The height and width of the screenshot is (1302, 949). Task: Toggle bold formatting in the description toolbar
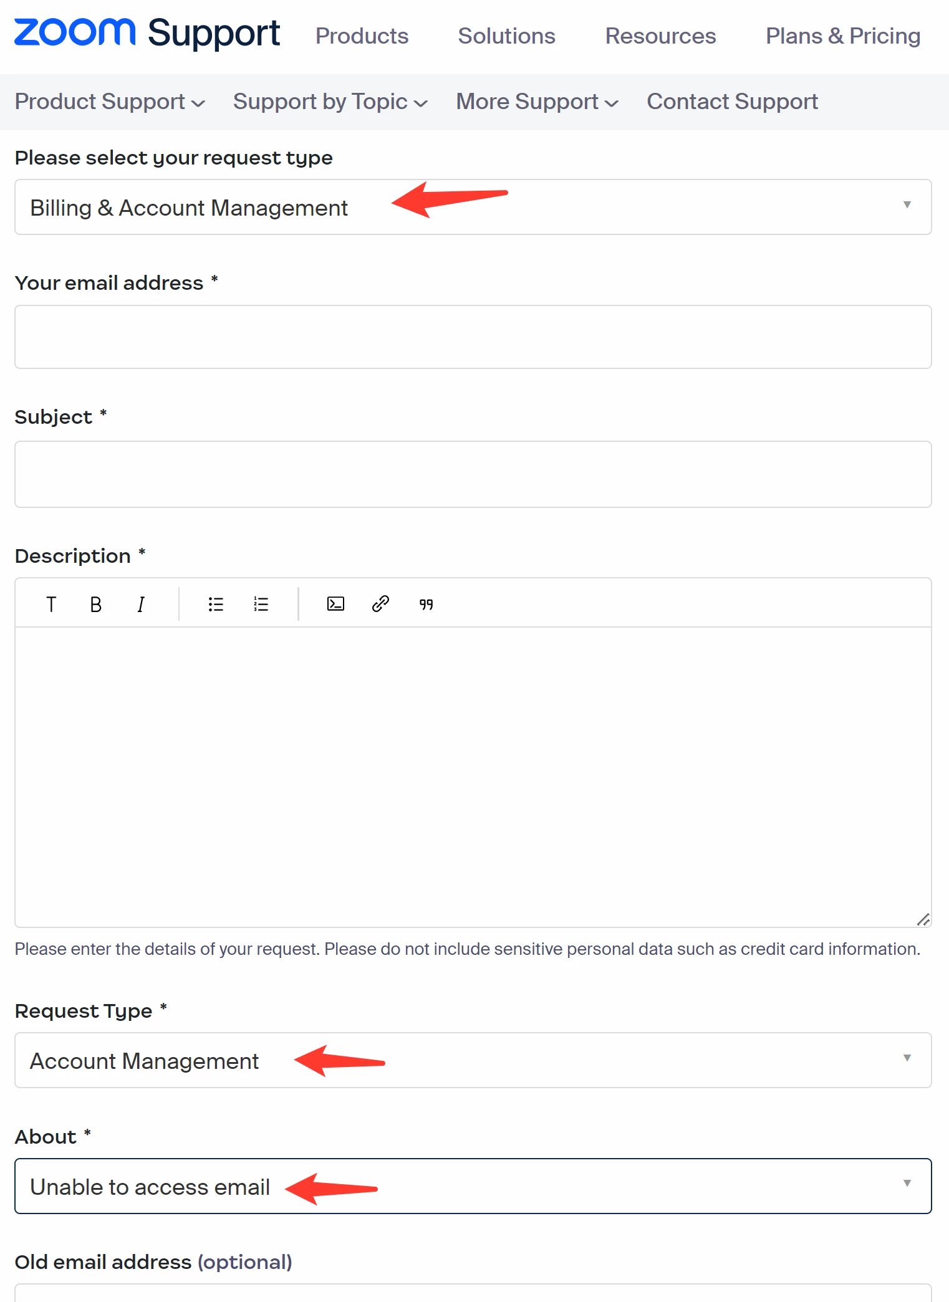tap(95, 604)
